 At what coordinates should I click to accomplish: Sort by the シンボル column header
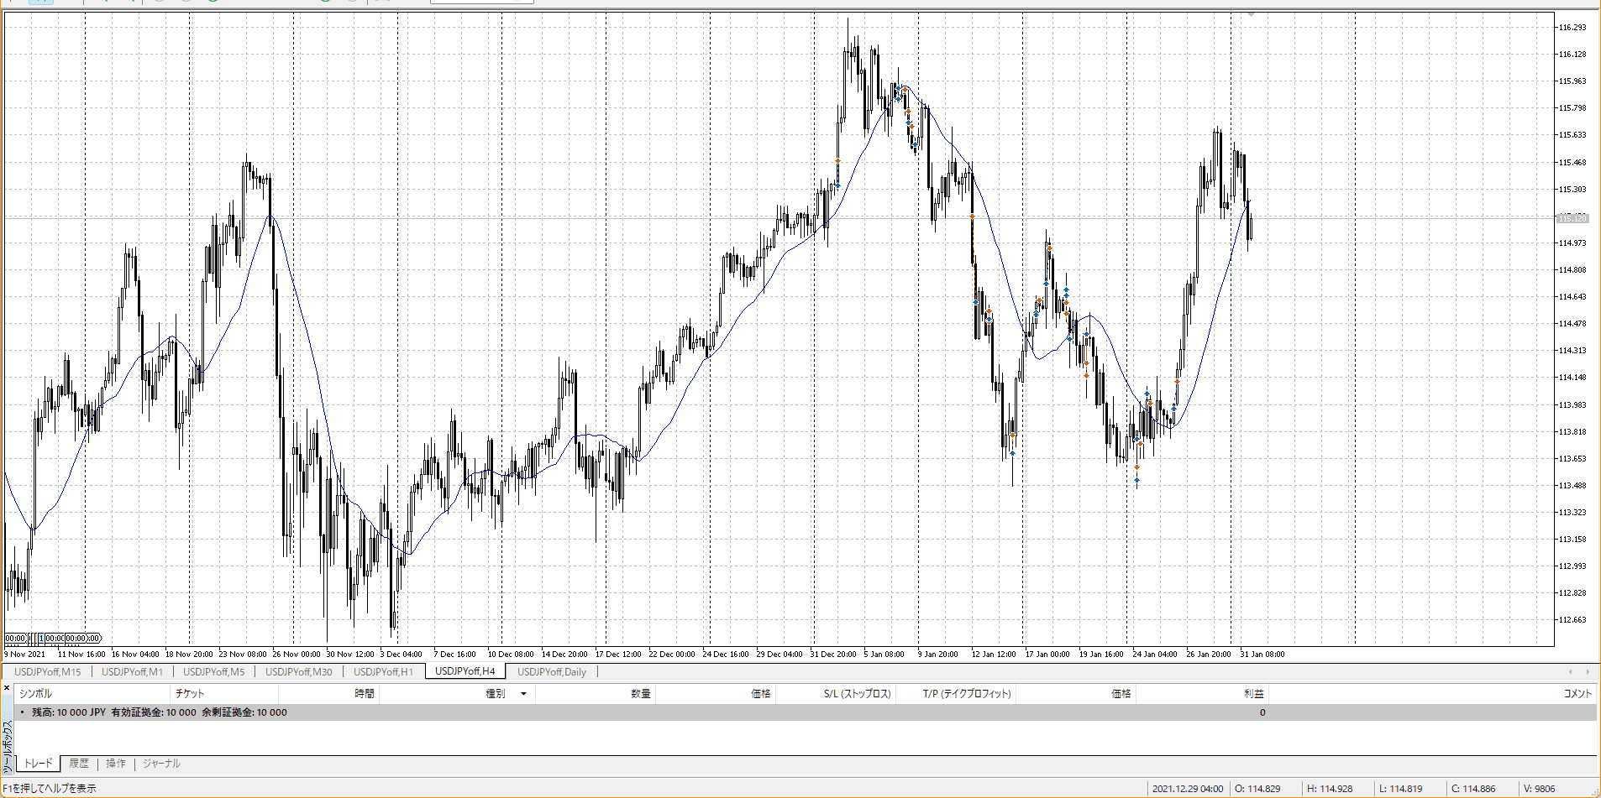[35, 694]
